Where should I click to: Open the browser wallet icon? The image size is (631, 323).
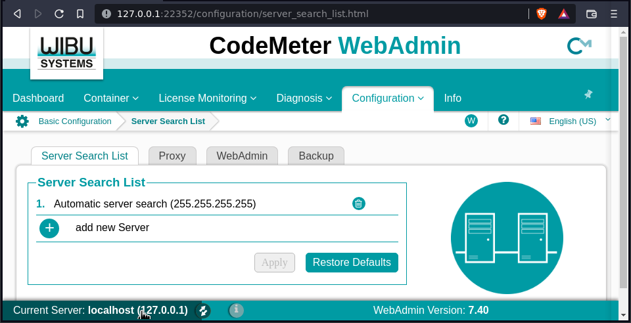(x=591, y=14)
